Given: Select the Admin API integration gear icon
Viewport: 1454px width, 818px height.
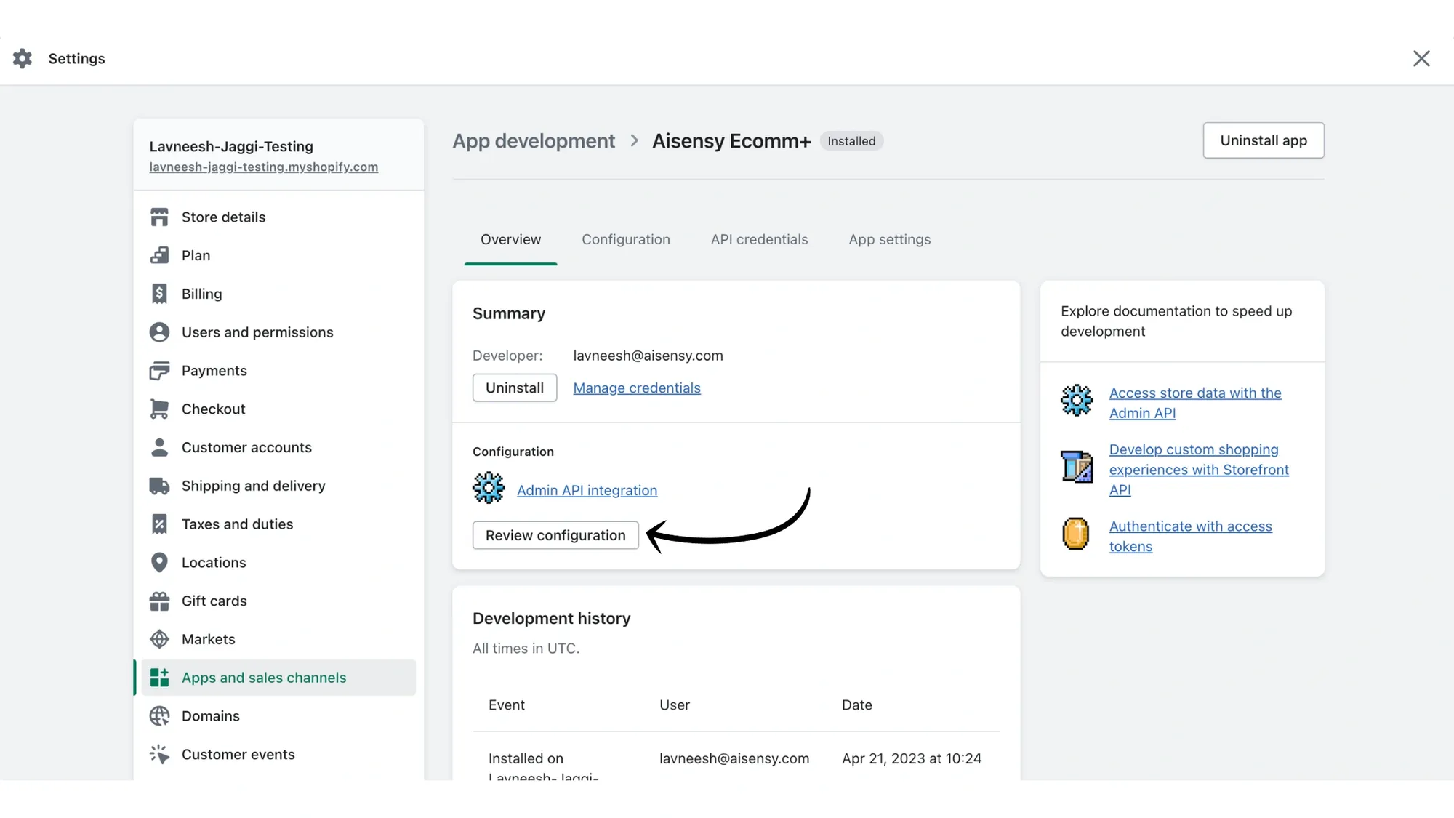Looking at the screenshot, I should 489,488.
